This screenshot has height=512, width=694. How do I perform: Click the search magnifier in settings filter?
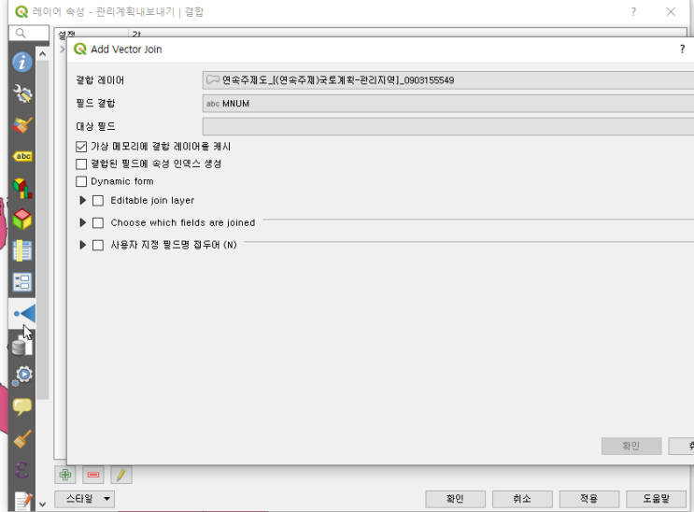tap(21, 33)
